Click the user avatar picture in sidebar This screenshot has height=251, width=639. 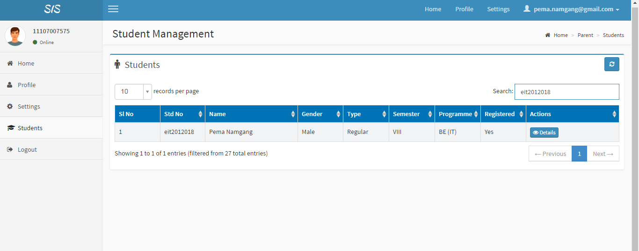[15, 36]
